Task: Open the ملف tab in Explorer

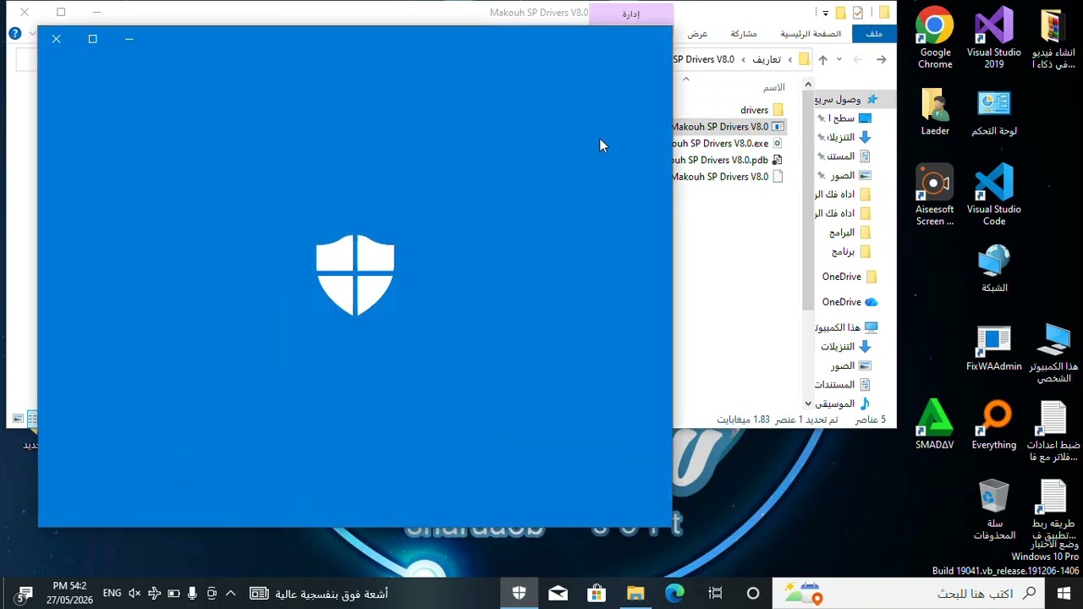Action: coord(875,34)
